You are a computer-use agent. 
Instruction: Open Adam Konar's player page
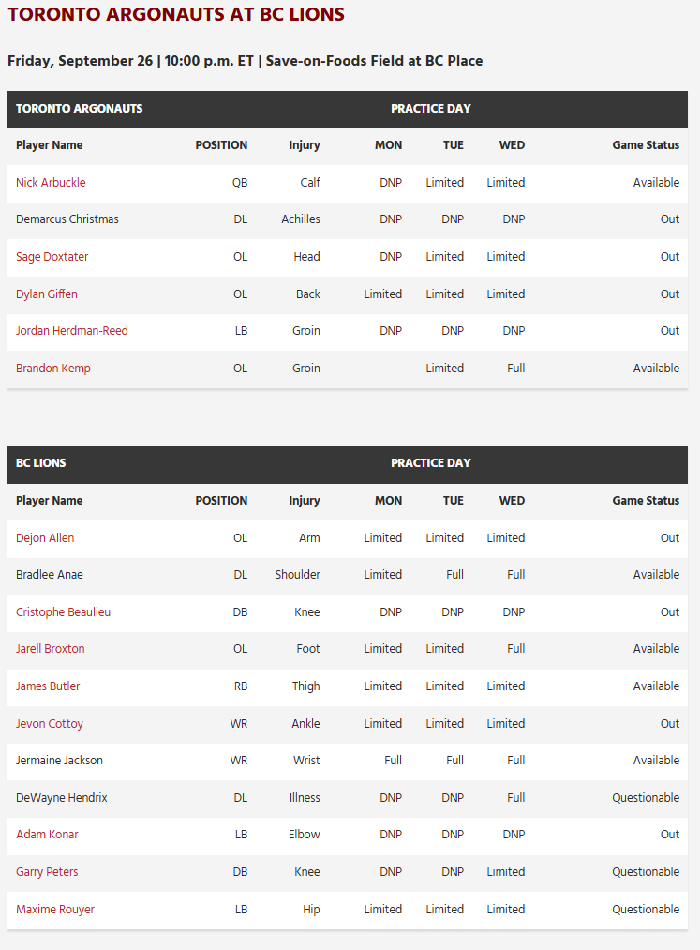tap(47, 835)
